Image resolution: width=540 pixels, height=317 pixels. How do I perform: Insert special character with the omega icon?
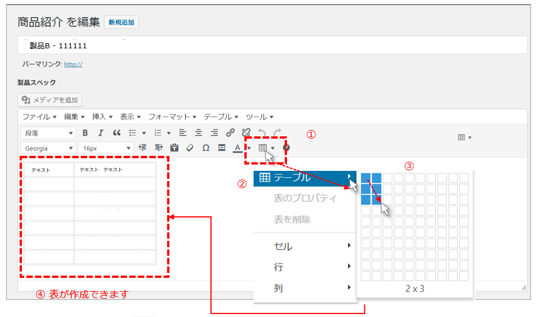tap(206, 148)
